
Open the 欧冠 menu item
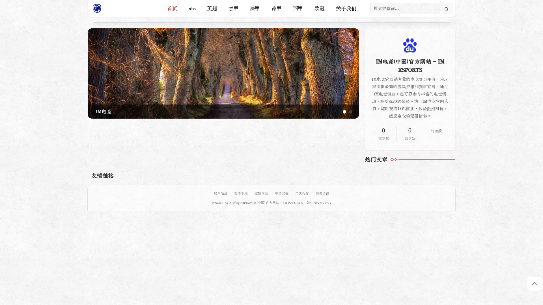(x=320, y=8)
